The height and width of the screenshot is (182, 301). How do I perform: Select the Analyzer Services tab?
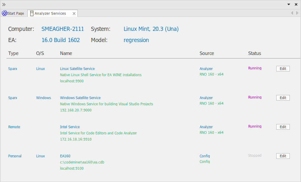(x=50, y=14)
